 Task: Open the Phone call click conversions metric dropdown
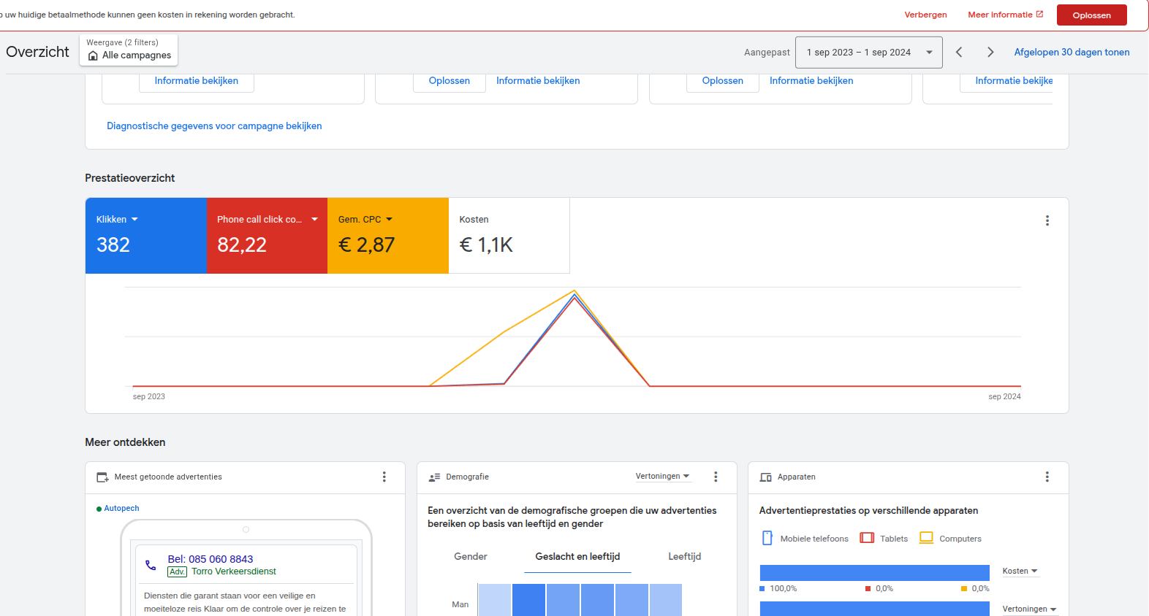point(268,219)
